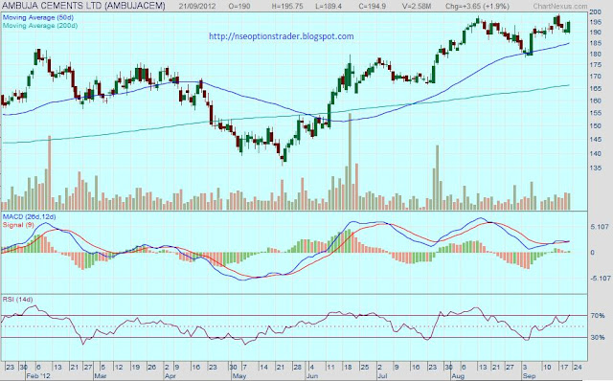Click the 19 date label on time axis

click(x=135, y=368)
